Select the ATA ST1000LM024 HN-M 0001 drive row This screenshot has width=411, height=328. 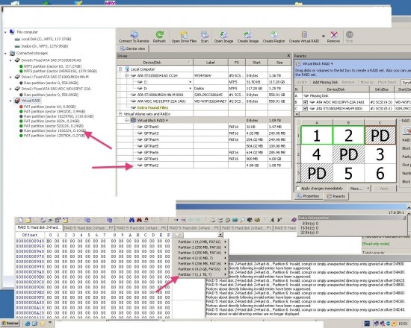204,95
